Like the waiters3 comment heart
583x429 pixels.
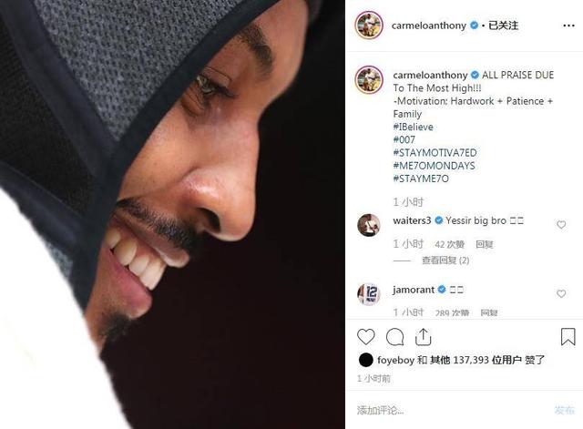(561, 225)
